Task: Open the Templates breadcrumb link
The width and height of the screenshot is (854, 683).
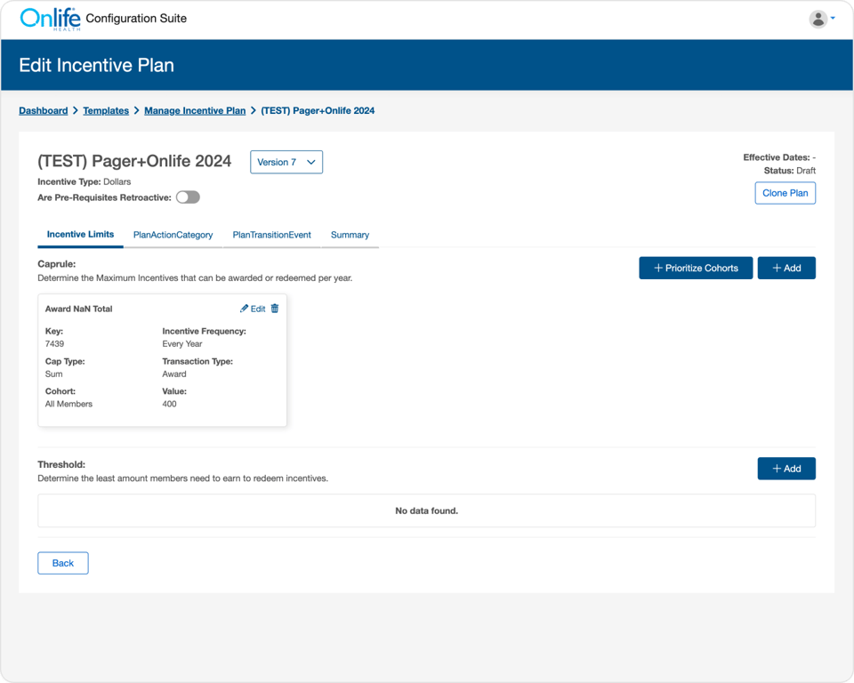Action: point(106,110)
